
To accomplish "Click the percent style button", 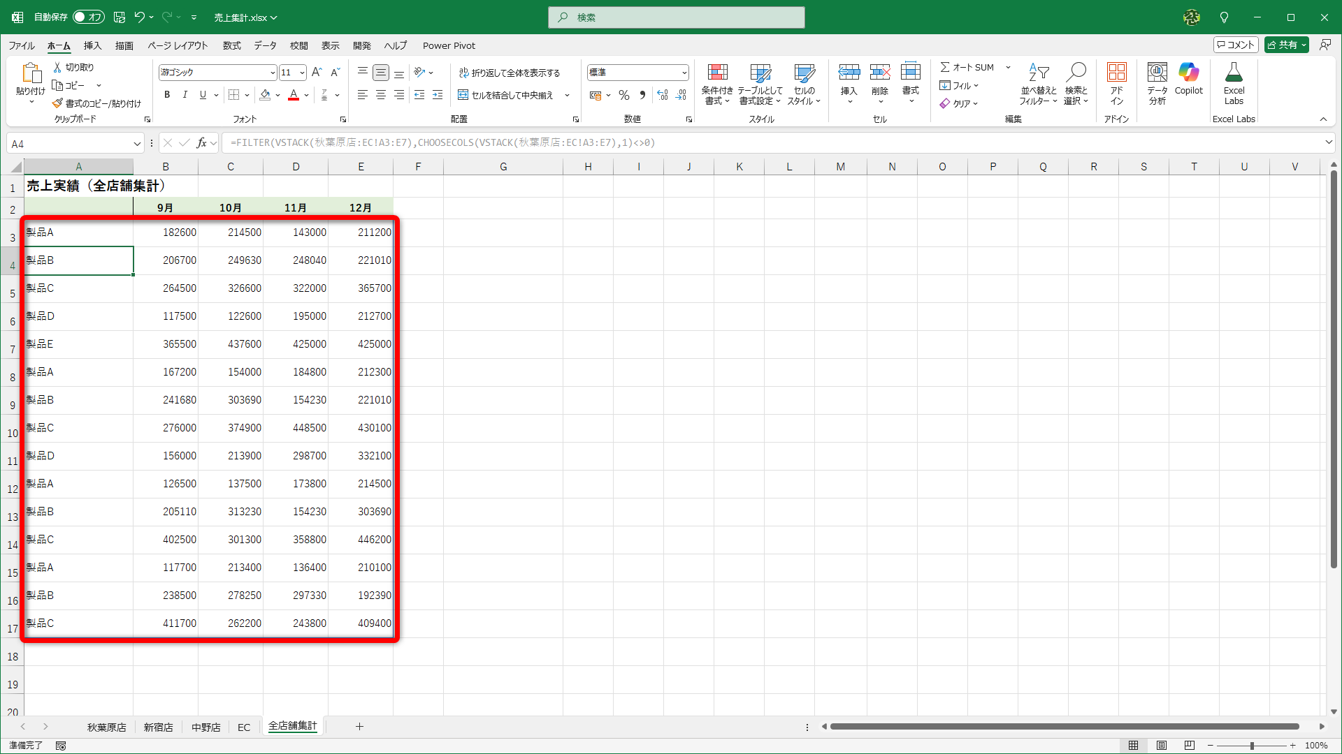I will 624,95.
